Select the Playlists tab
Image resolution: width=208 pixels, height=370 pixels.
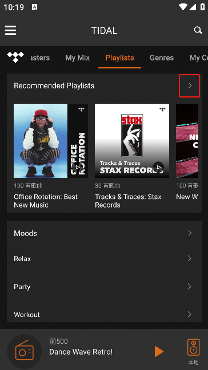click(x=120, y=58)
